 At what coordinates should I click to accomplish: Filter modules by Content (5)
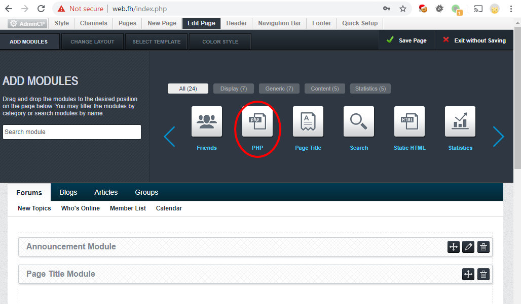(325, 89)
